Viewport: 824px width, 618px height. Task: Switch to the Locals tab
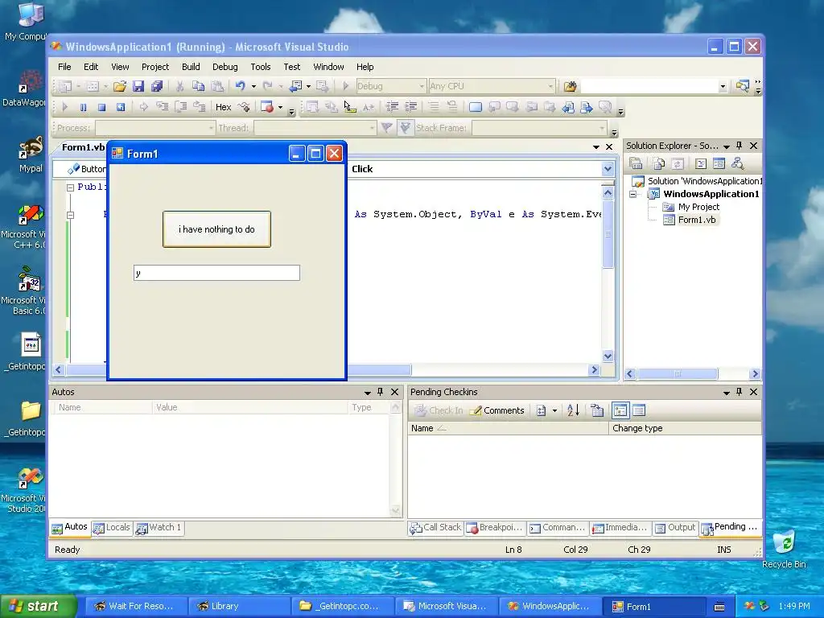[x=112, y=528]
